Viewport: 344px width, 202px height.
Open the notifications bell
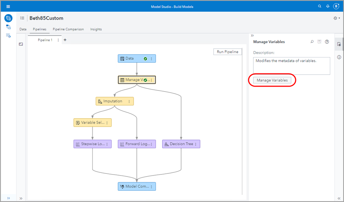coord(328,7)
